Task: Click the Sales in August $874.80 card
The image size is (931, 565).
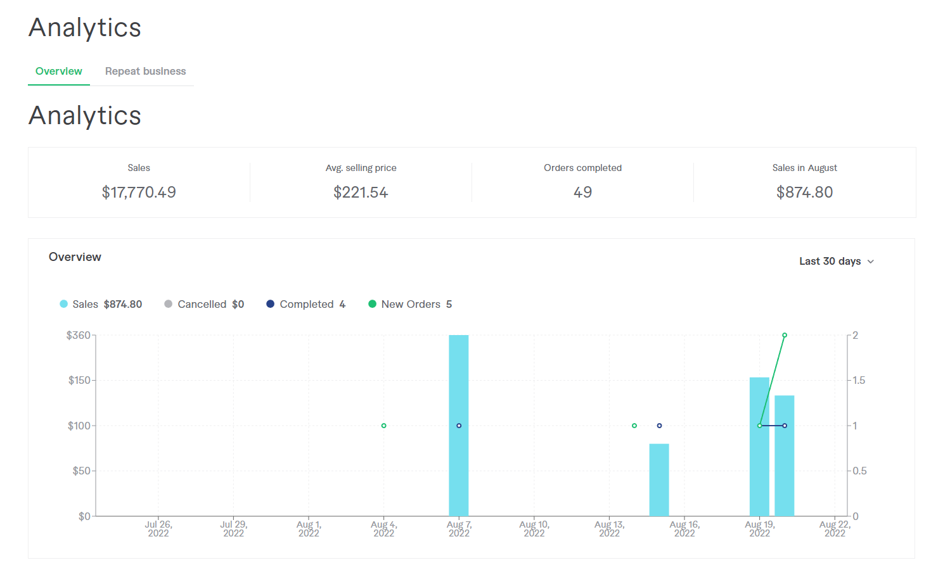Action: pos(804,182)
